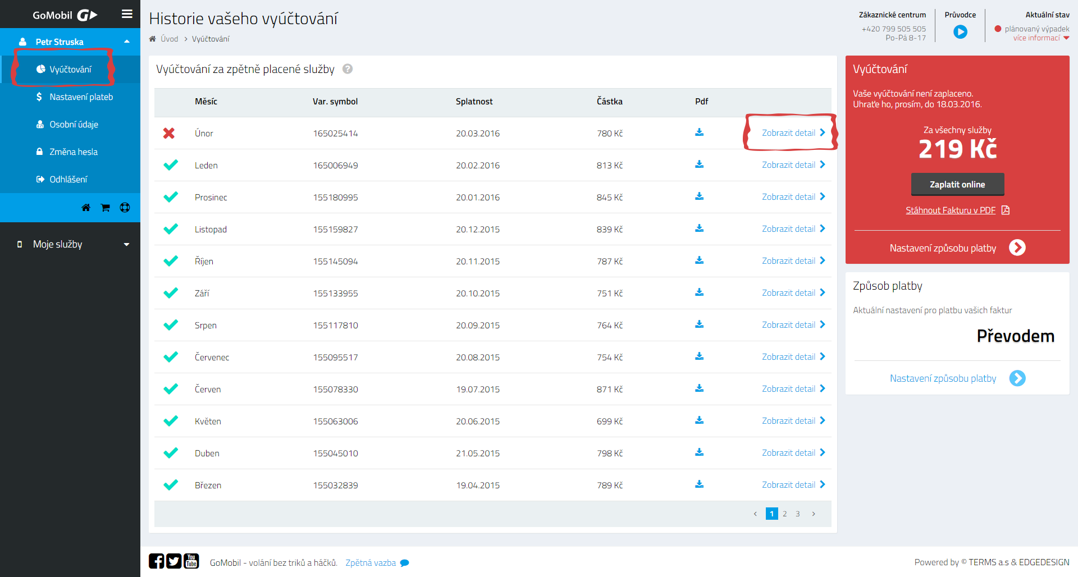Show detail for Leden billing
Screen dimensions: 1078x577
click(x=793, y=164)
